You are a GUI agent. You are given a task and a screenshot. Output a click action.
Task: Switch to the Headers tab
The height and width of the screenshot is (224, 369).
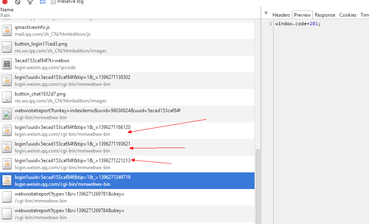click(x=281, y=15)
